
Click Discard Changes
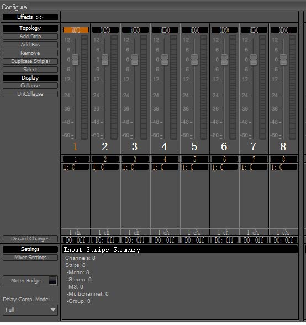[30, 239]
